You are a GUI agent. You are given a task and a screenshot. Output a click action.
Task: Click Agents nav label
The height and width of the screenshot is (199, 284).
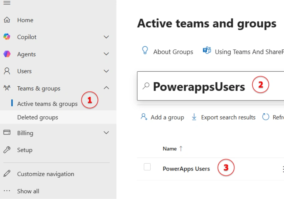[x=26, y=54]
